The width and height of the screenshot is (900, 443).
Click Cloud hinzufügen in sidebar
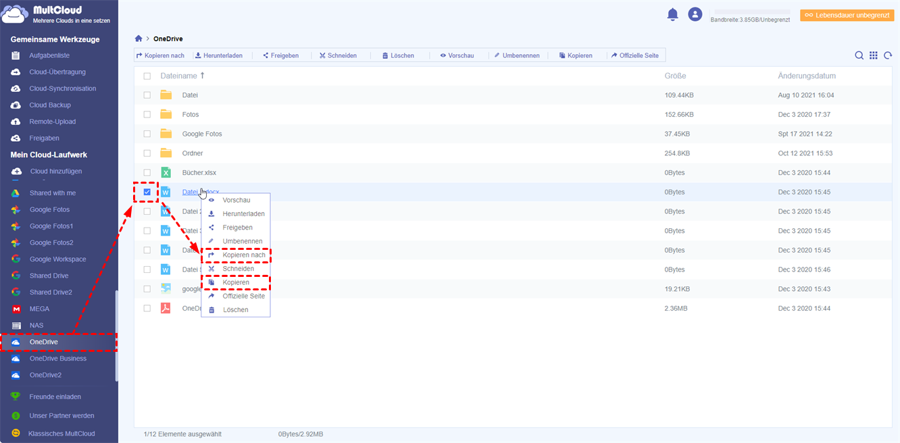[56, 171]
